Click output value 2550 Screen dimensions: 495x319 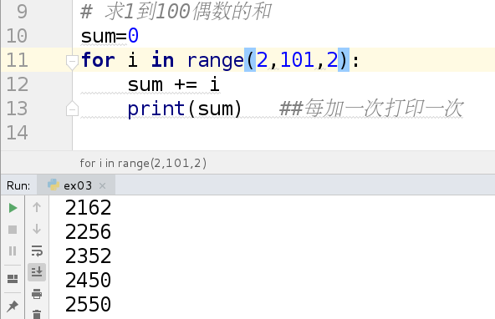point(88,305)
